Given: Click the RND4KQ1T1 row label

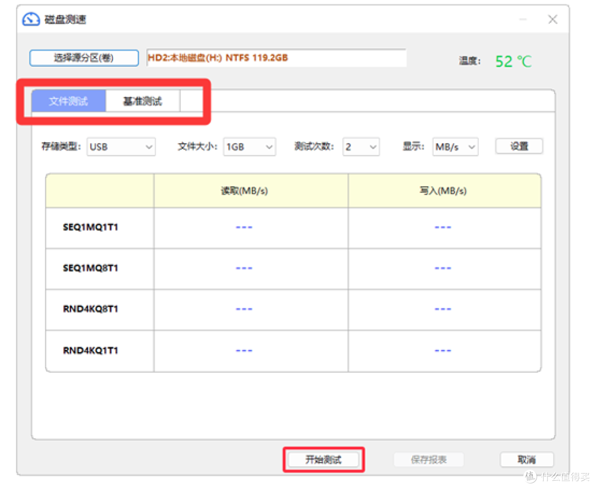Looking at the screenshot, I should tap(90, 351).
